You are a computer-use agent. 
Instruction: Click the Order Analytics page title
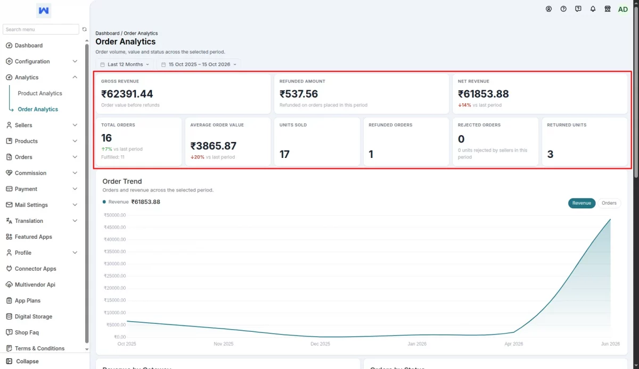tap(126, 42)
